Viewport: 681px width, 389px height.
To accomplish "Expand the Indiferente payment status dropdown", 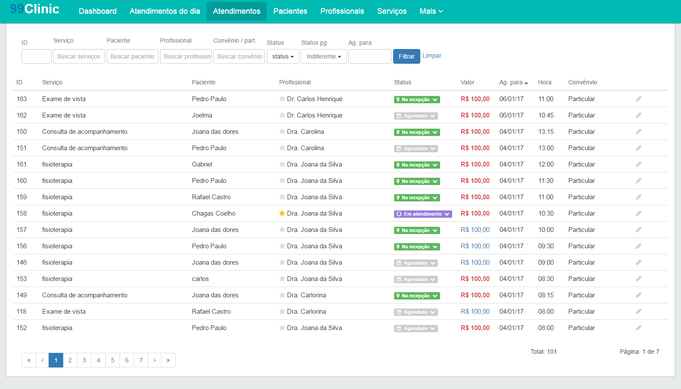I will [324, 56].
